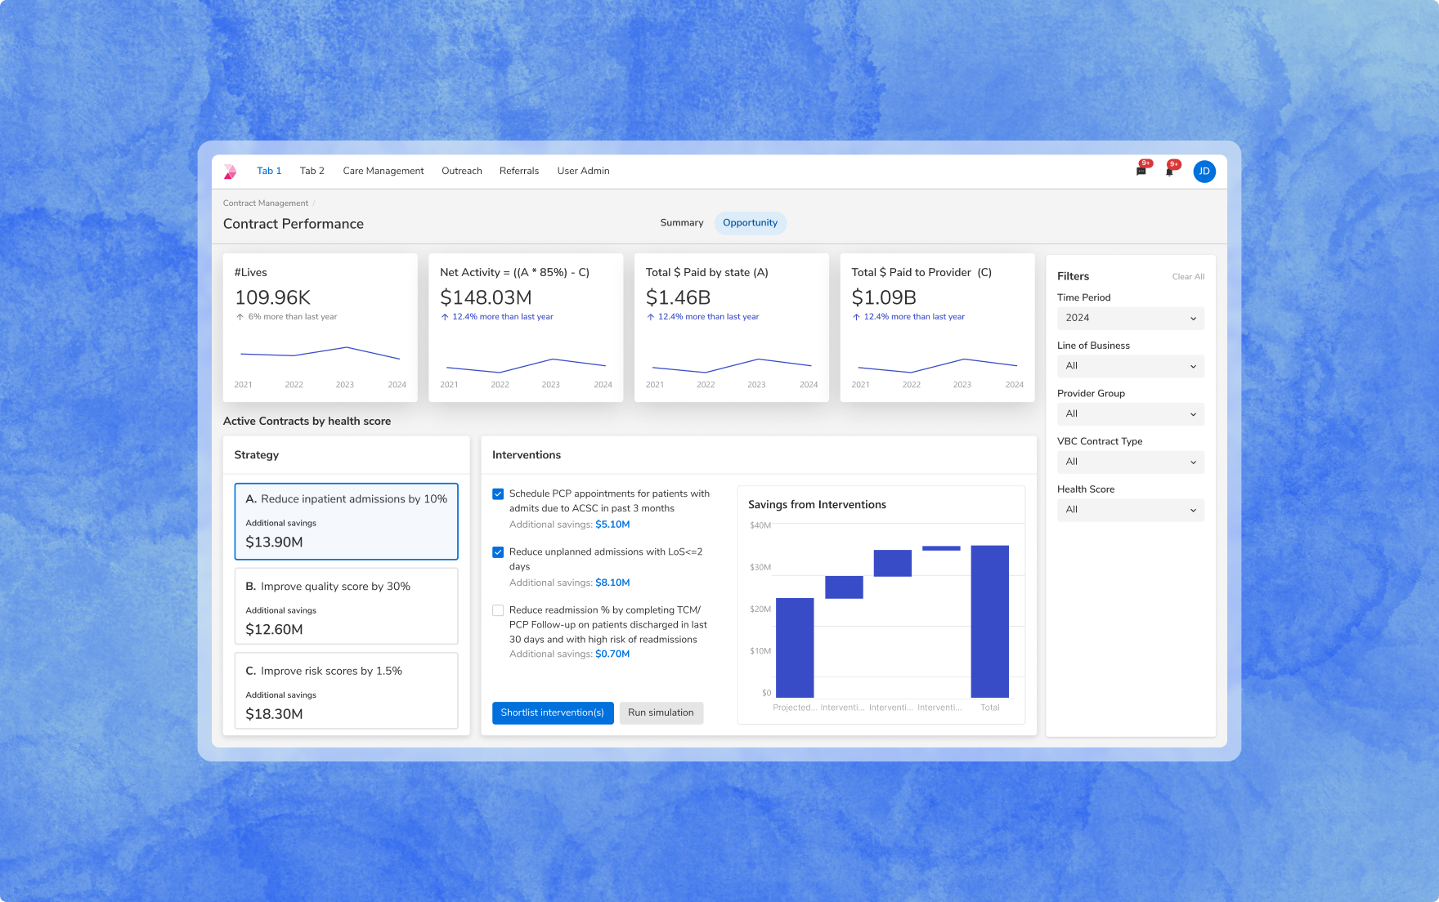Click the $0.70M additional savings value

[x=612, y=654]
